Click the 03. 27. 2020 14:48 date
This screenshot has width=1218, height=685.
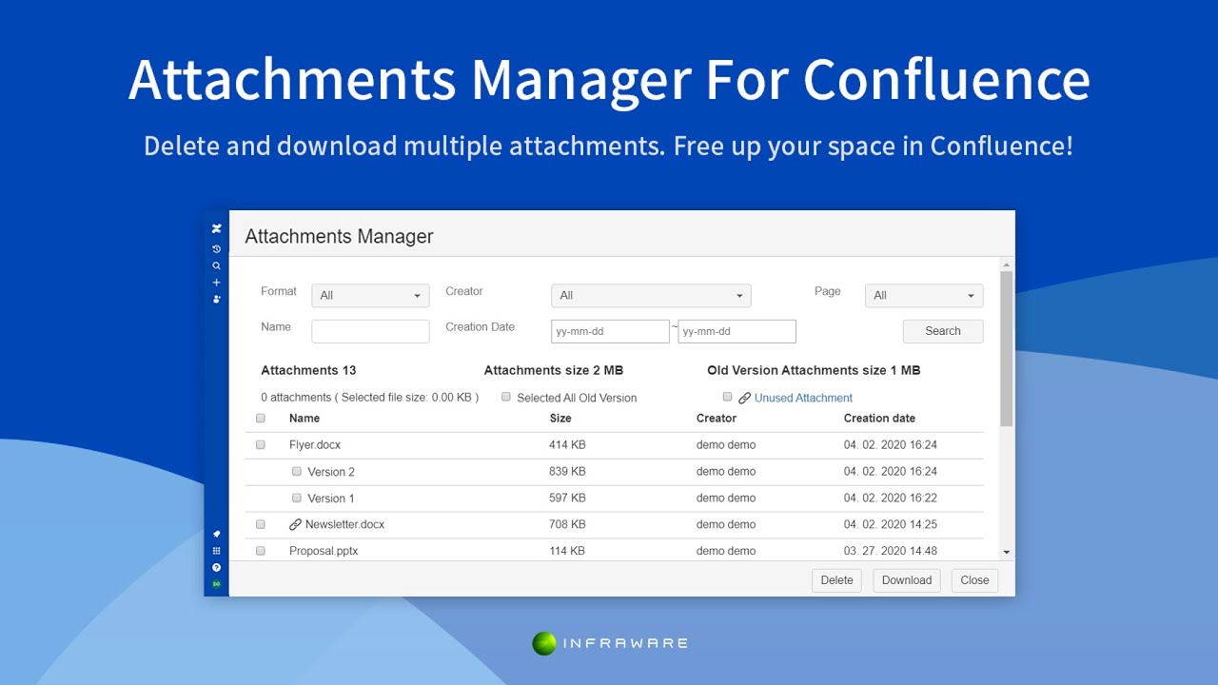(x=891, y=551)
